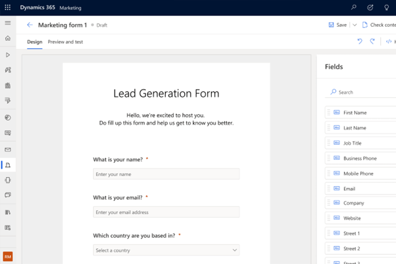Open the Select a country dropdown
Image resolution: width=396 pixels, height=264 pixels.
166,250
